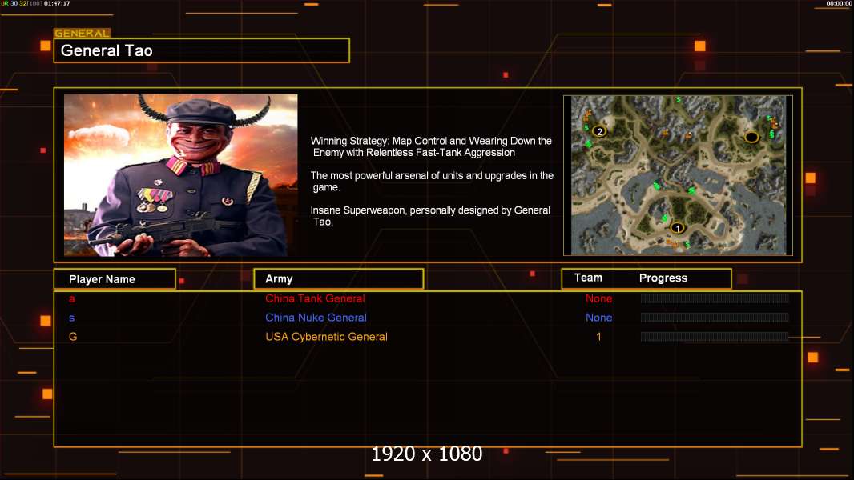Click team value '1' for player G

(598, 337)
